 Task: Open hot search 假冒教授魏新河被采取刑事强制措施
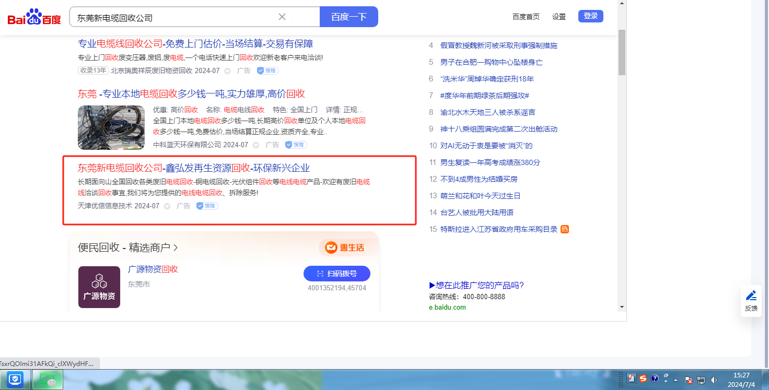pyautogui.click(x=499, y=45)
